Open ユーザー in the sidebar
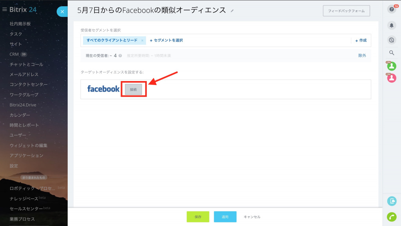The width and height of the screenshot is (401, 226). click(x=18, y=135)
